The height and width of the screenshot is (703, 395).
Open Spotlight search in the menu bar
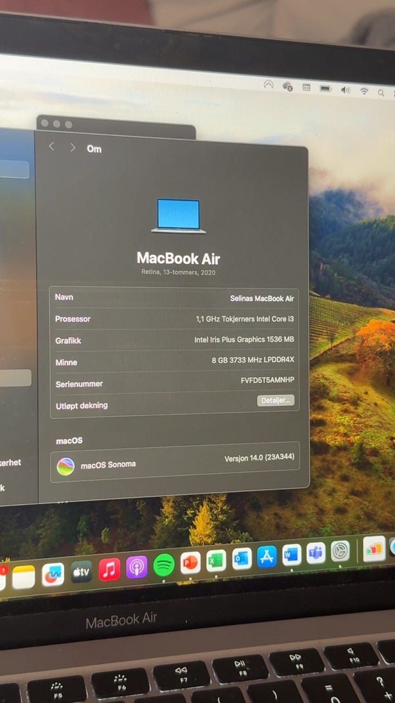click(381, 93)
